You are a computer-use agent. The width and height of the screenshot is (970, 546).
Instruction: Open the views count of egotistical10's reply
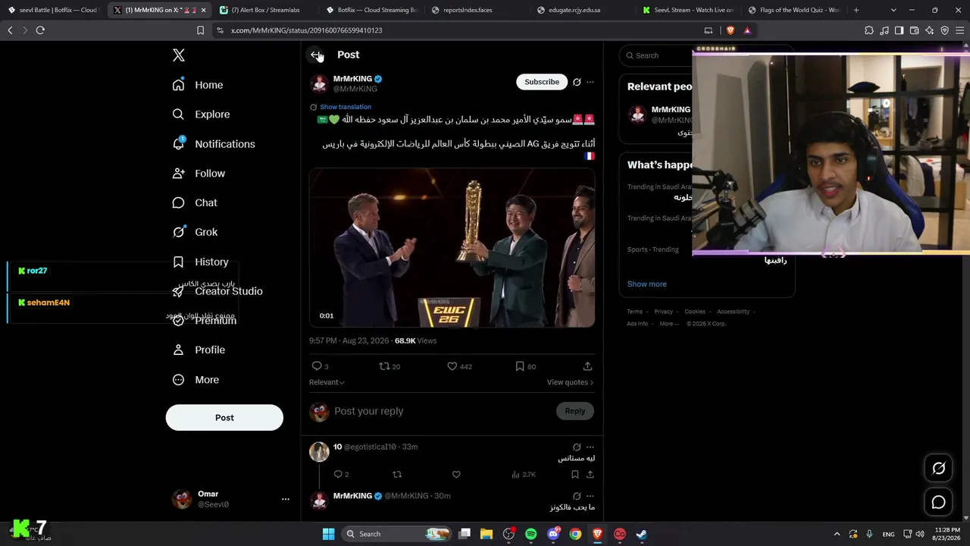point(524,475)
